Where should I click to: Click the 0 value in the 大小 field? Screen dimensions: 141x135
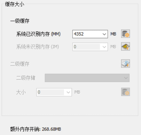click(39, 92)
